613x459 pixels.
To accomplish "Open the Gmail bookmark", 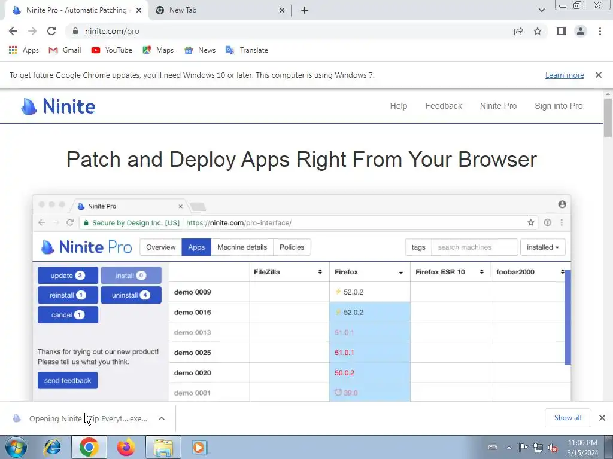I will [x=65, y=50].
